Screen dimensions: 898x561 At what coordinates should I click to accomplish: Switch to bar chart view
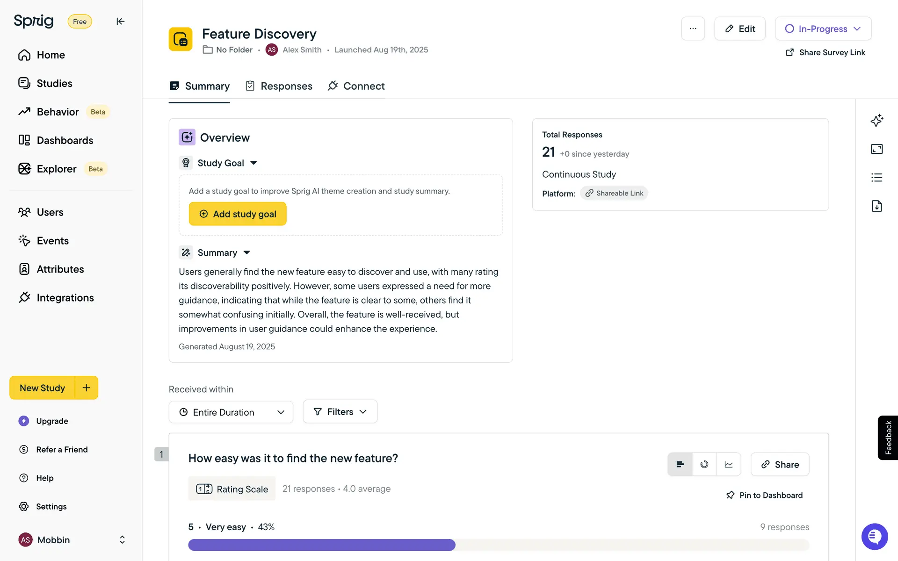(680, 464)
